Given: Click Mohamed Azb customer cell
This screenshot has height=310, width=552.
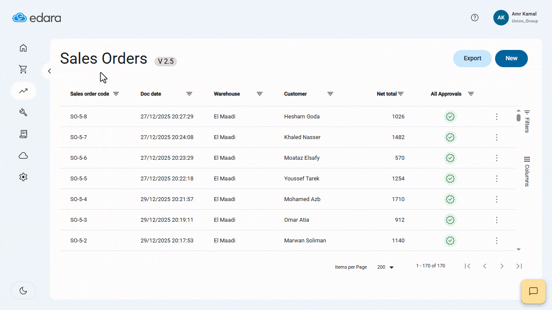Looking at the screenshot, I should [302, 199].
